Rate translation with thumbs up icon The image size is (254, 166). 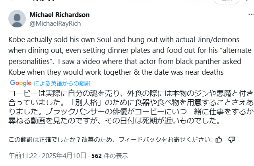[219, 139]
